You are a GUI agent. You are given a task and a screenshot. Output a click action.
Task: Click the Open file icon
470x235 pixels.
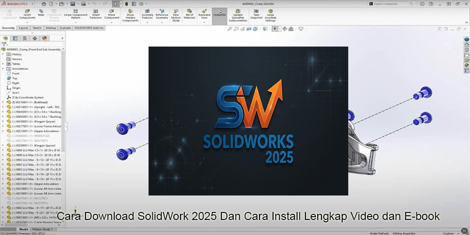[x=62, y=4]
